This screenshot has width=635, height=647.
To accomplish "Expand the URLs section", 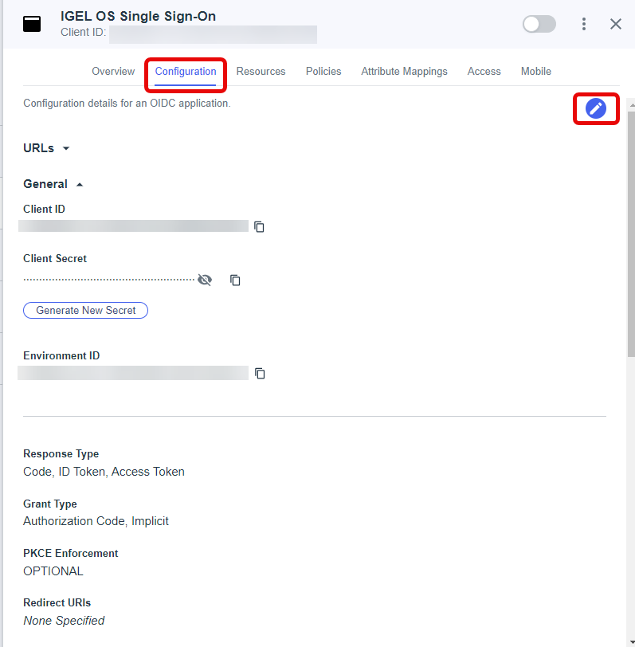I will point(47,148).
